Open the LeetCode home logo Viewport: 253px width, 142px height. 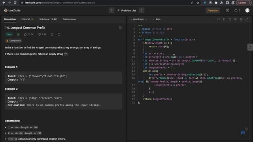[12, 11]
